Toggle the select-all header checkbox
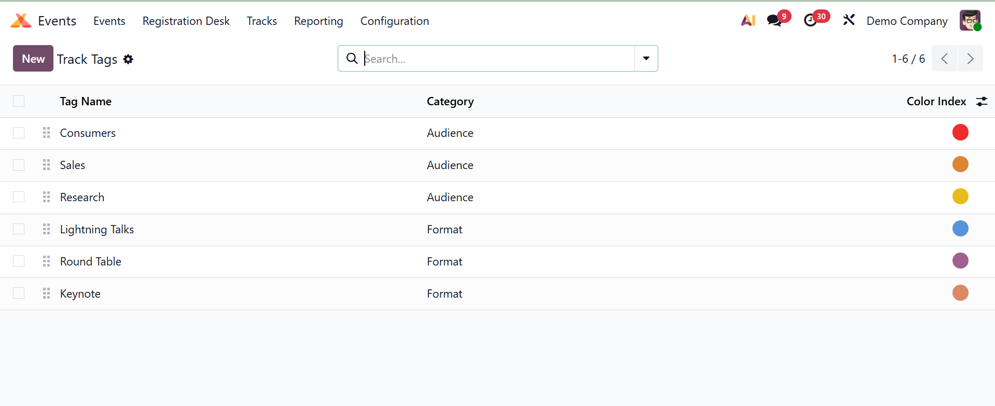995x406 pixels. (19, 101)
